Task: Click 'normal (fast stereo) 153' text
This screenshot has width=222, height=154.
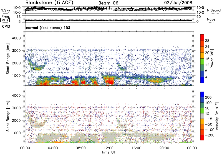Action: coord(48,28)
